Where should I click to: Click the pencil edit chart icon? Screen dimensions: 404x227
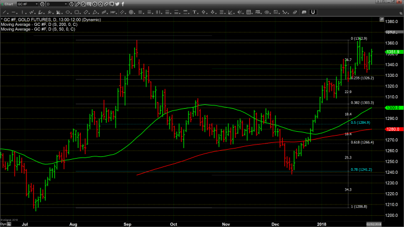click(x=77, y=4)
